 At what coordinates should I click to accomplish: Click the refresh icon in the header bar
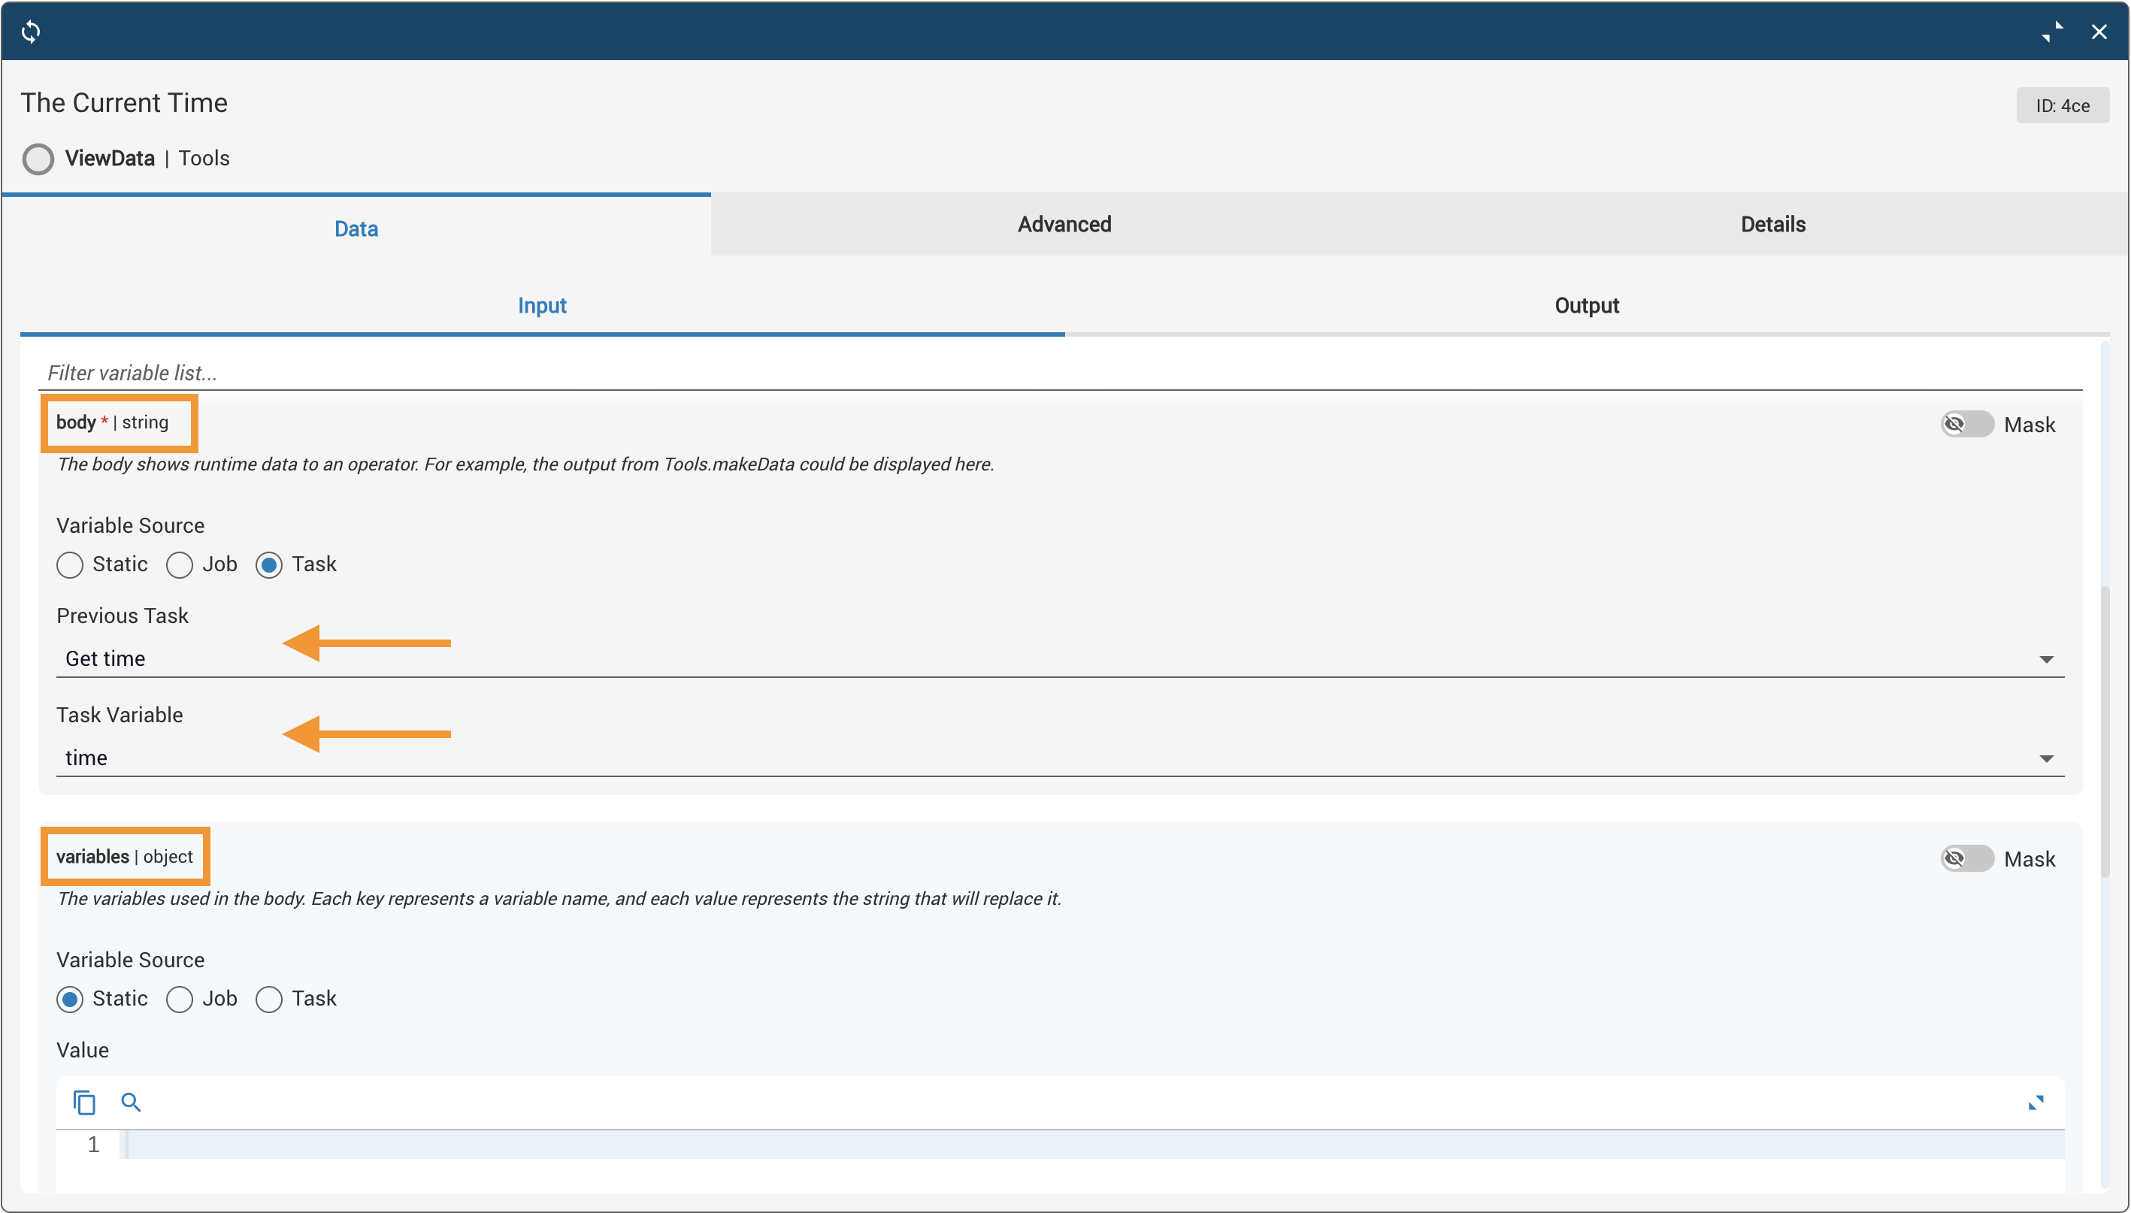click(x=31, y=32)
